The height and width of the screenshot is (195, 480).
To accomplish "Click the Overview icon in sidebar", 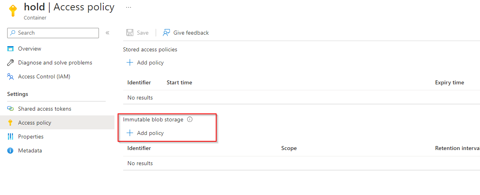I will pos(11,49).
